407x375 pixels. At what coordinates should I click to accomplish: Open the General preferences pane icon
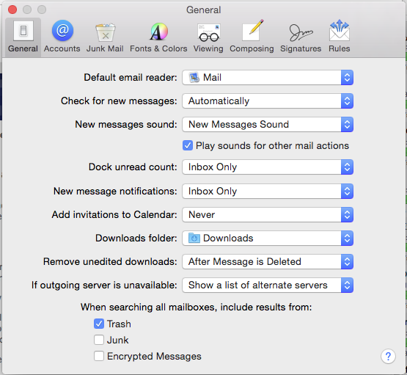pyautogui.click(x=23, y=31)
